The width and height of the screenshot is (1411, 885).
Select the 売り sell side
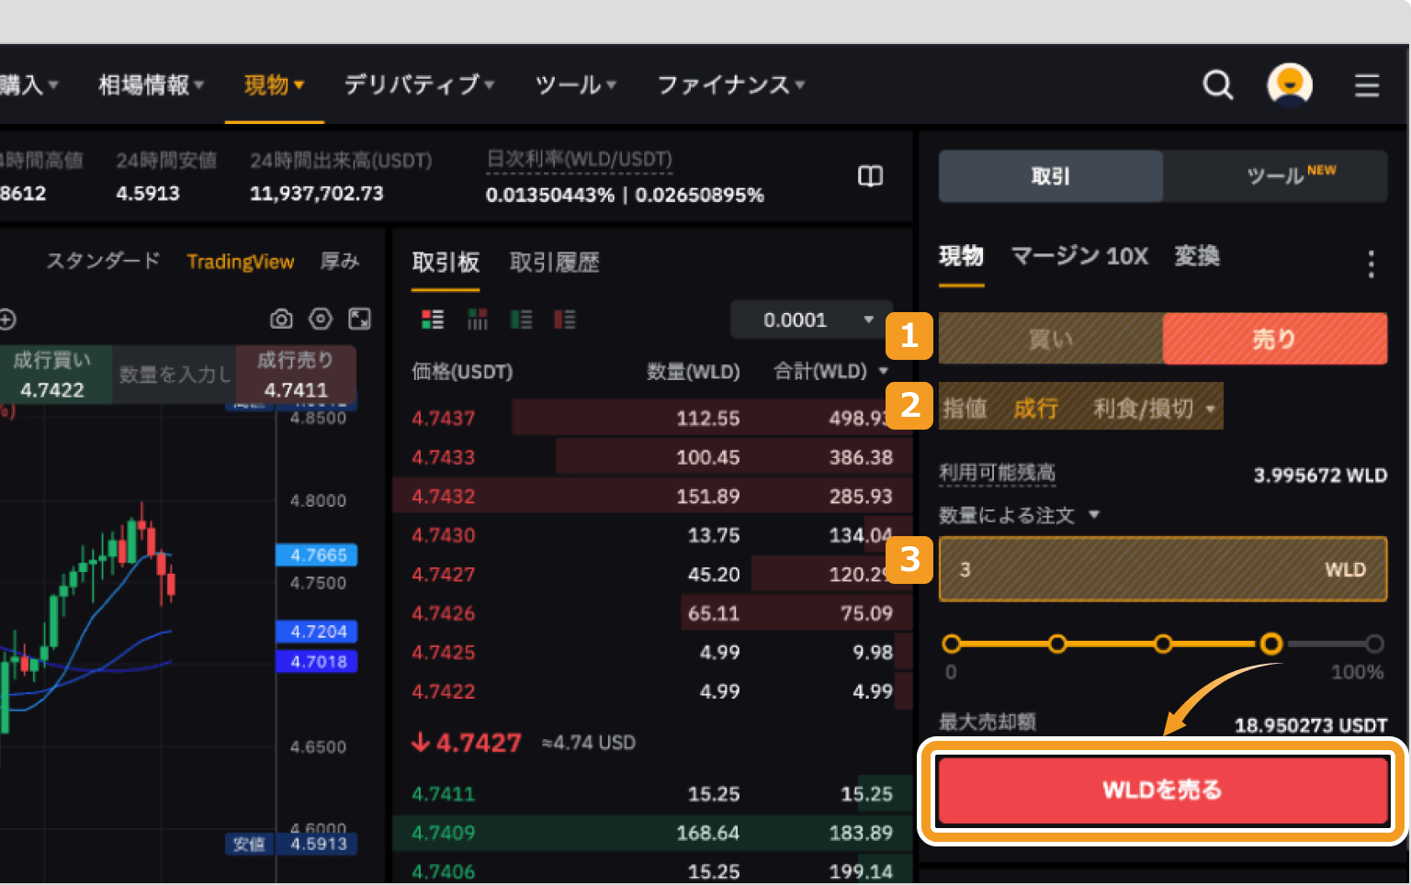pos(1275,339)
